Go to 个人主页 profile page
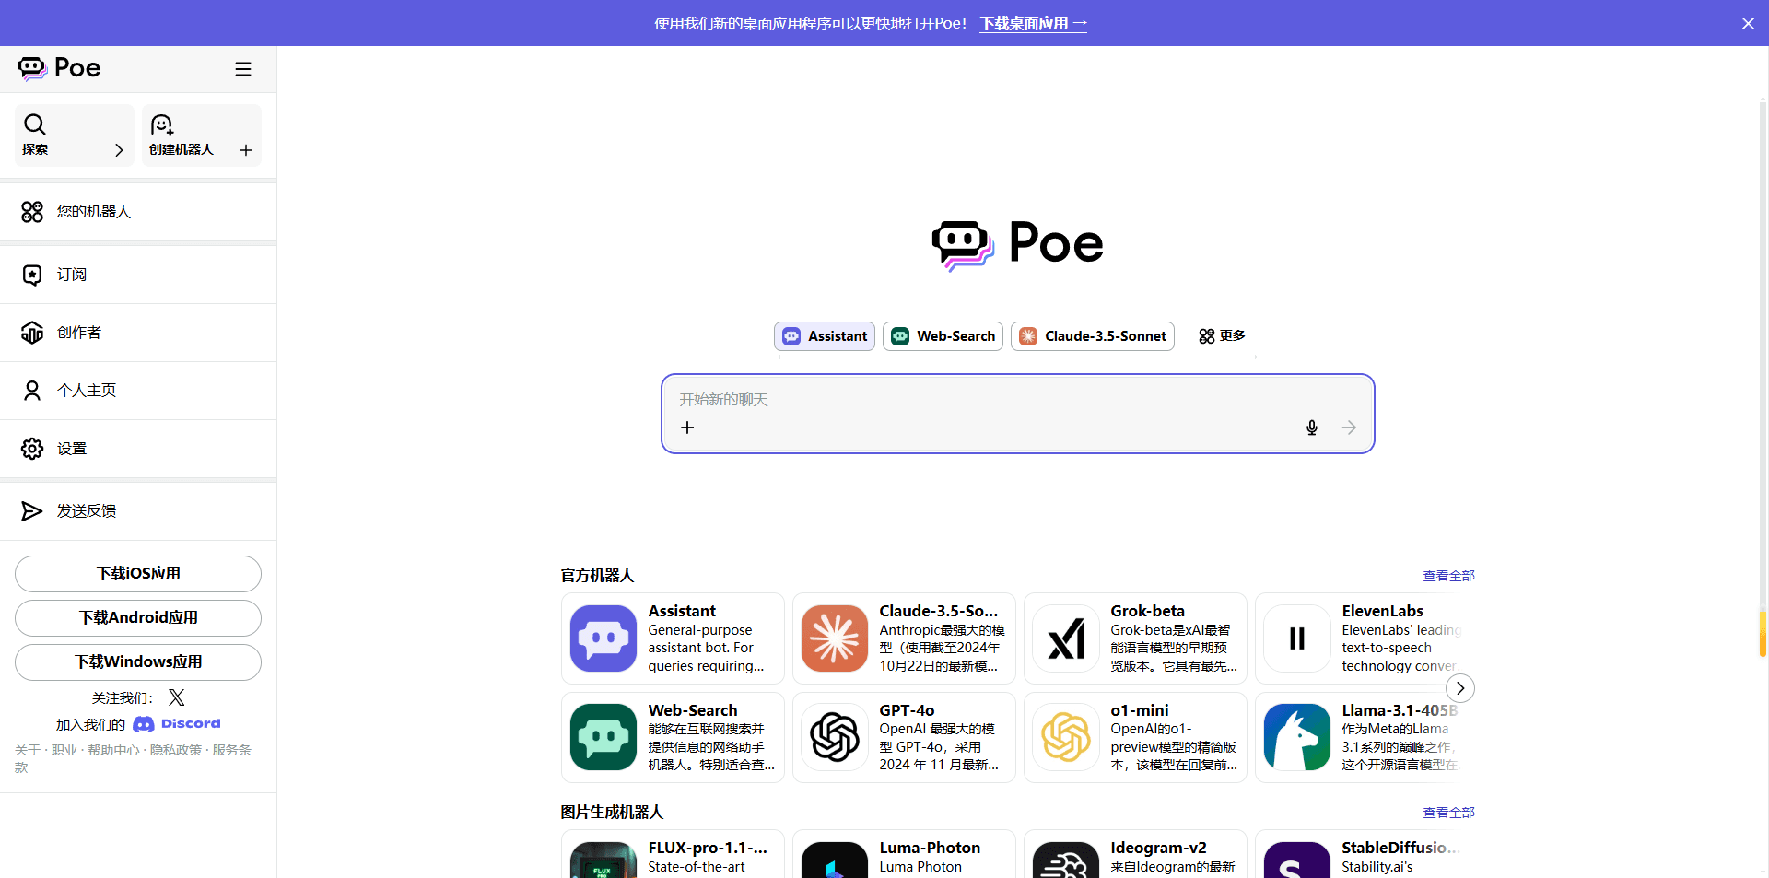 tap(138, 391)
